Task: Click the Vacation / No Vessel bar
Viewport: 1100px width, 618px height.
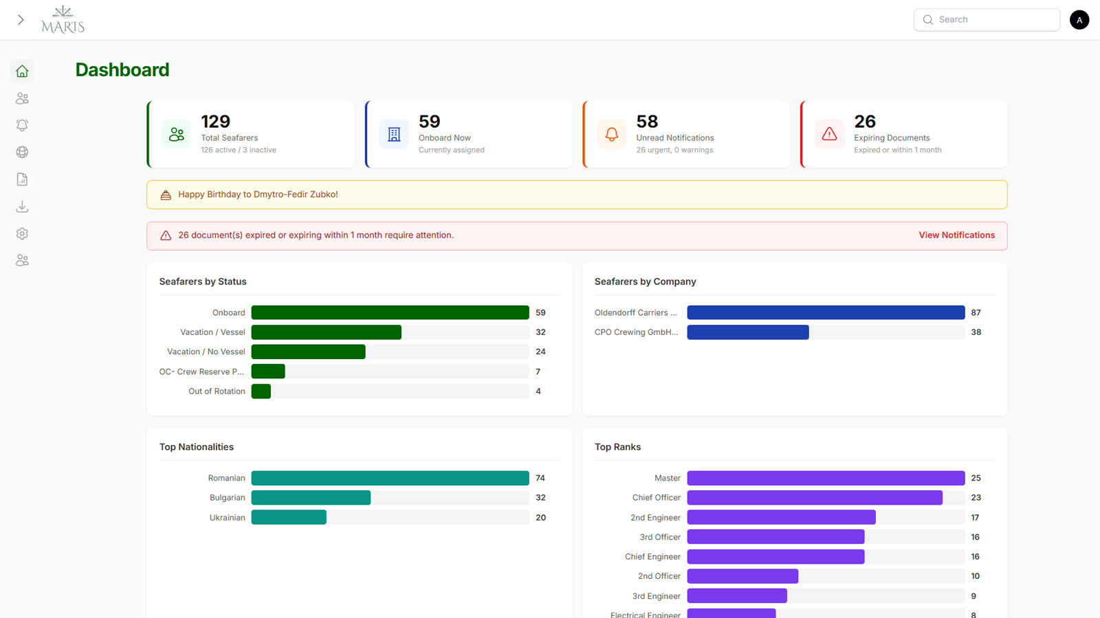Action: point(308,352)
